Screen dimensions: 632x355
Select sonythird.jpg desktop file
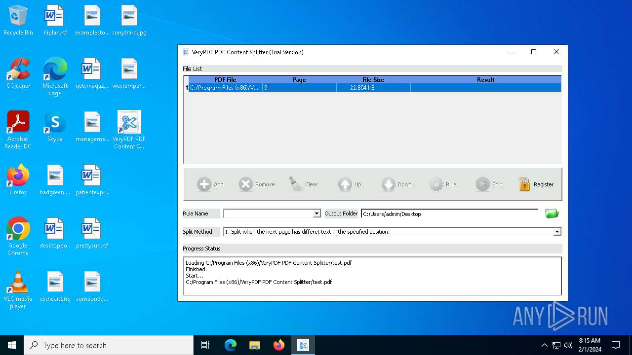point(129,21)
